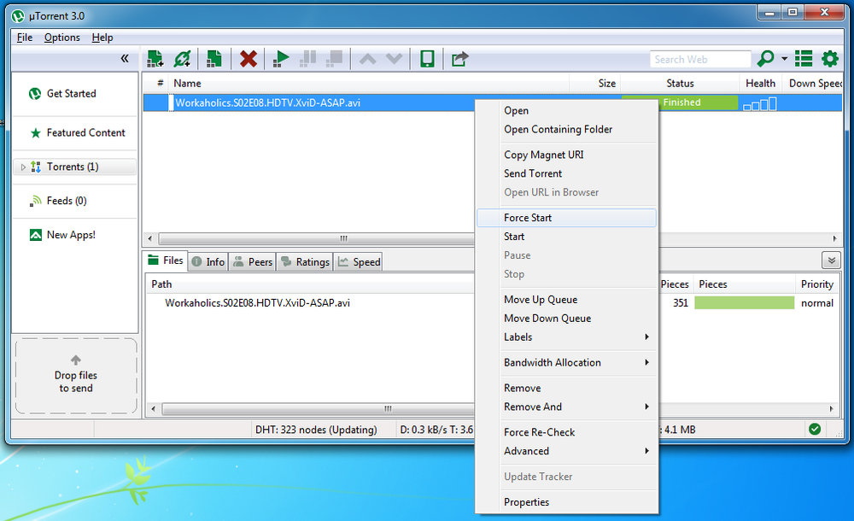Sort by the Health column header
Image resolution: width=854 pixels, height=521 pixels.
pyautogui.click(x=761, y=84)
